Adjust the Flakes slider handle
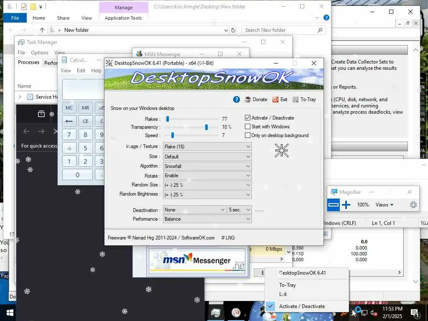Screen dimensions: 428x321 [168, 119]
